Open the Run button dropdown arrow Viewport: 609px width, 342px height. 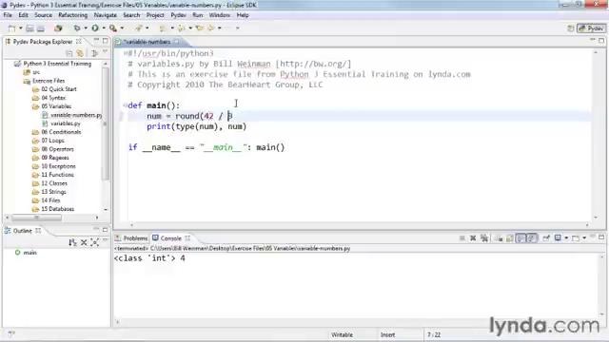pos(104,28)
